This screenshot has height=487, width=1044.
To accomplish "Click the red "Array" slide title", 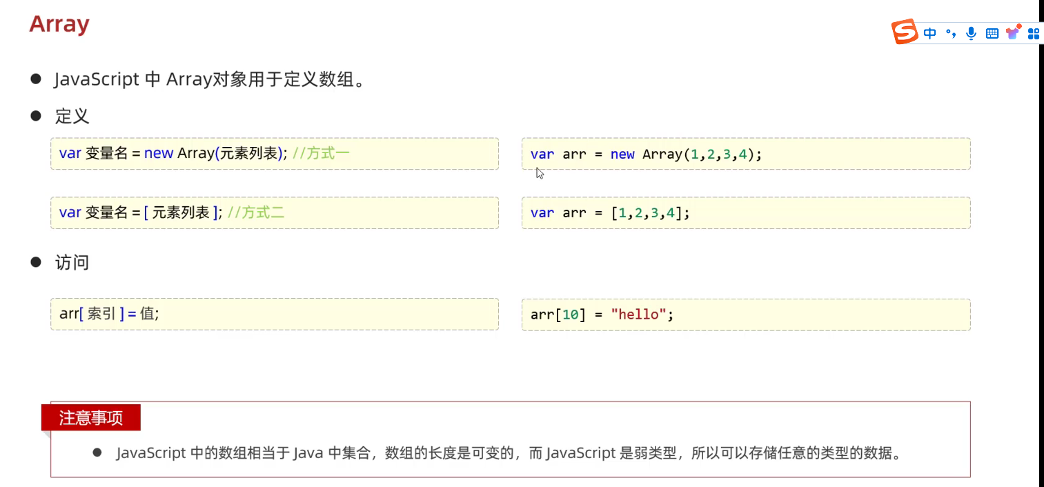I will click(59, 24).
